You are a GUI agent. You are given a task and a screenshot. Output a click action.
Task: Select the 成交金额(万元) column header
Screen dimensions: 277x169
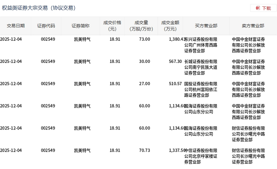point(170,26)
